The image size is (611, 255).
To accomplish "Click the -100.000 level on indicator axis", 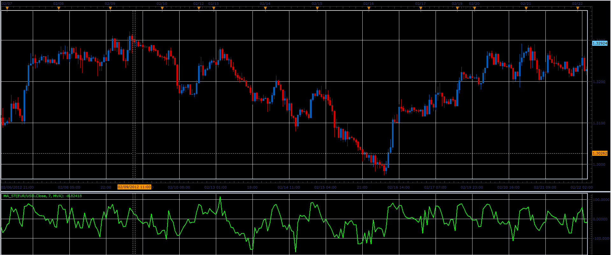I will click(601, 238).
